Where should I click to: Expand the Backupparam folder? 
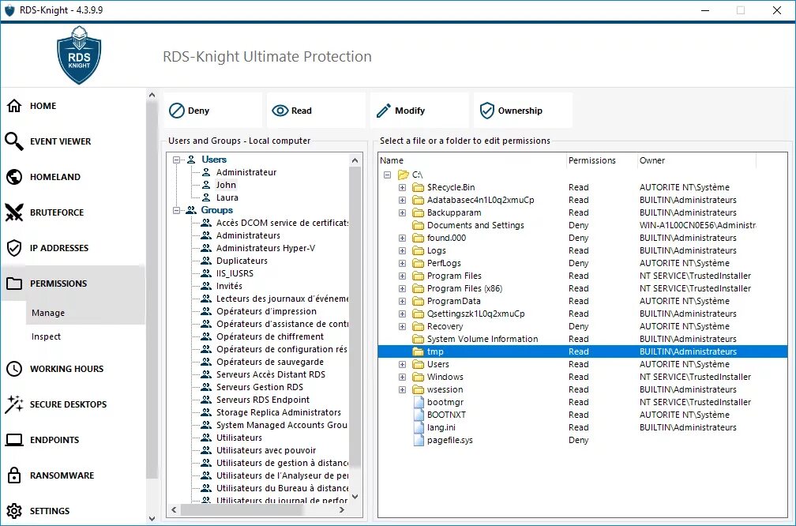[x=402, y=212]
